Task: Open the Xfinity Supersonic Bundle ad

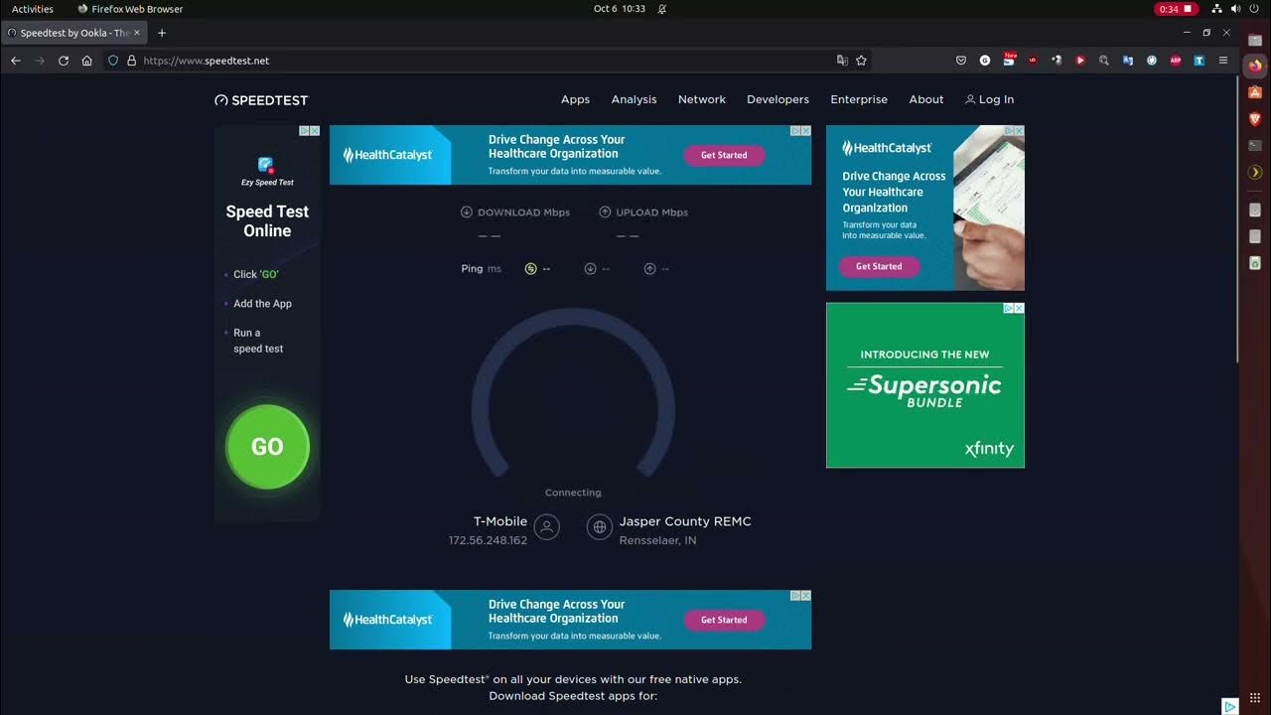Action: coord(925,385)
